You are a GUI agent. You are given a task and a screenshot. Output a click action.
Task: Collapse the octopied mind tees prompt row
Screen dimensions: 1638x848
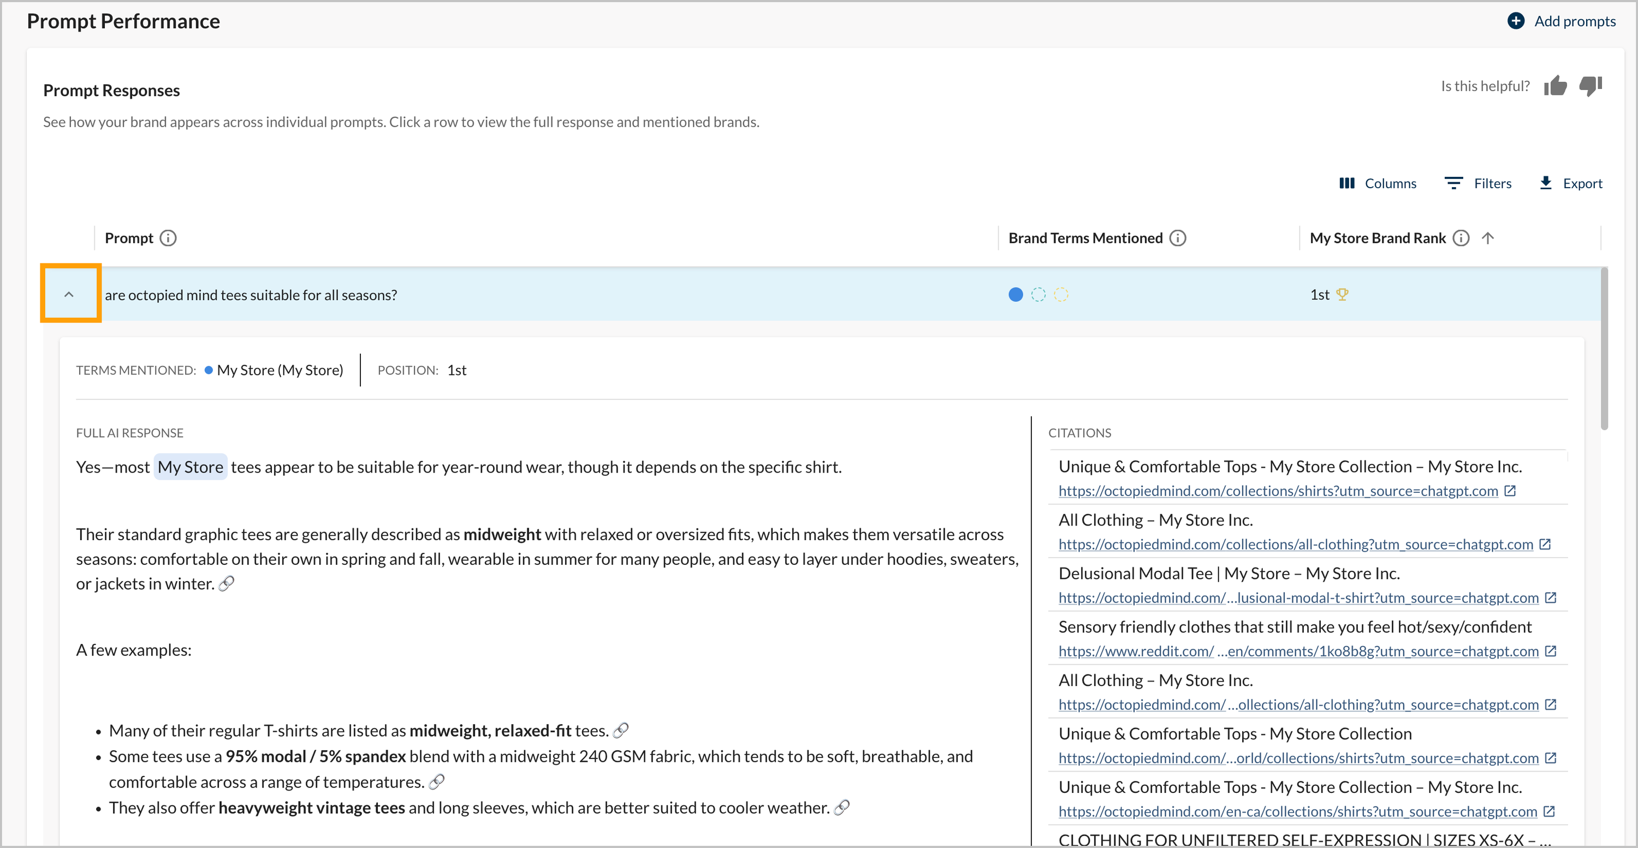point(69,294)
